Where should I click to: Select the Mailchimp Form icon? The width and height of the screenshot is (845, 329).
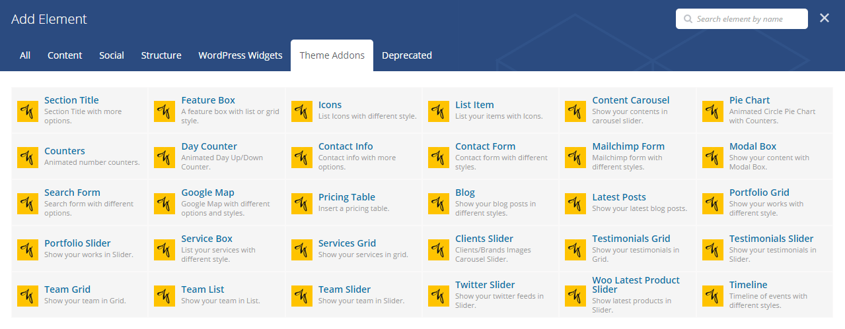tap(575, 158)
